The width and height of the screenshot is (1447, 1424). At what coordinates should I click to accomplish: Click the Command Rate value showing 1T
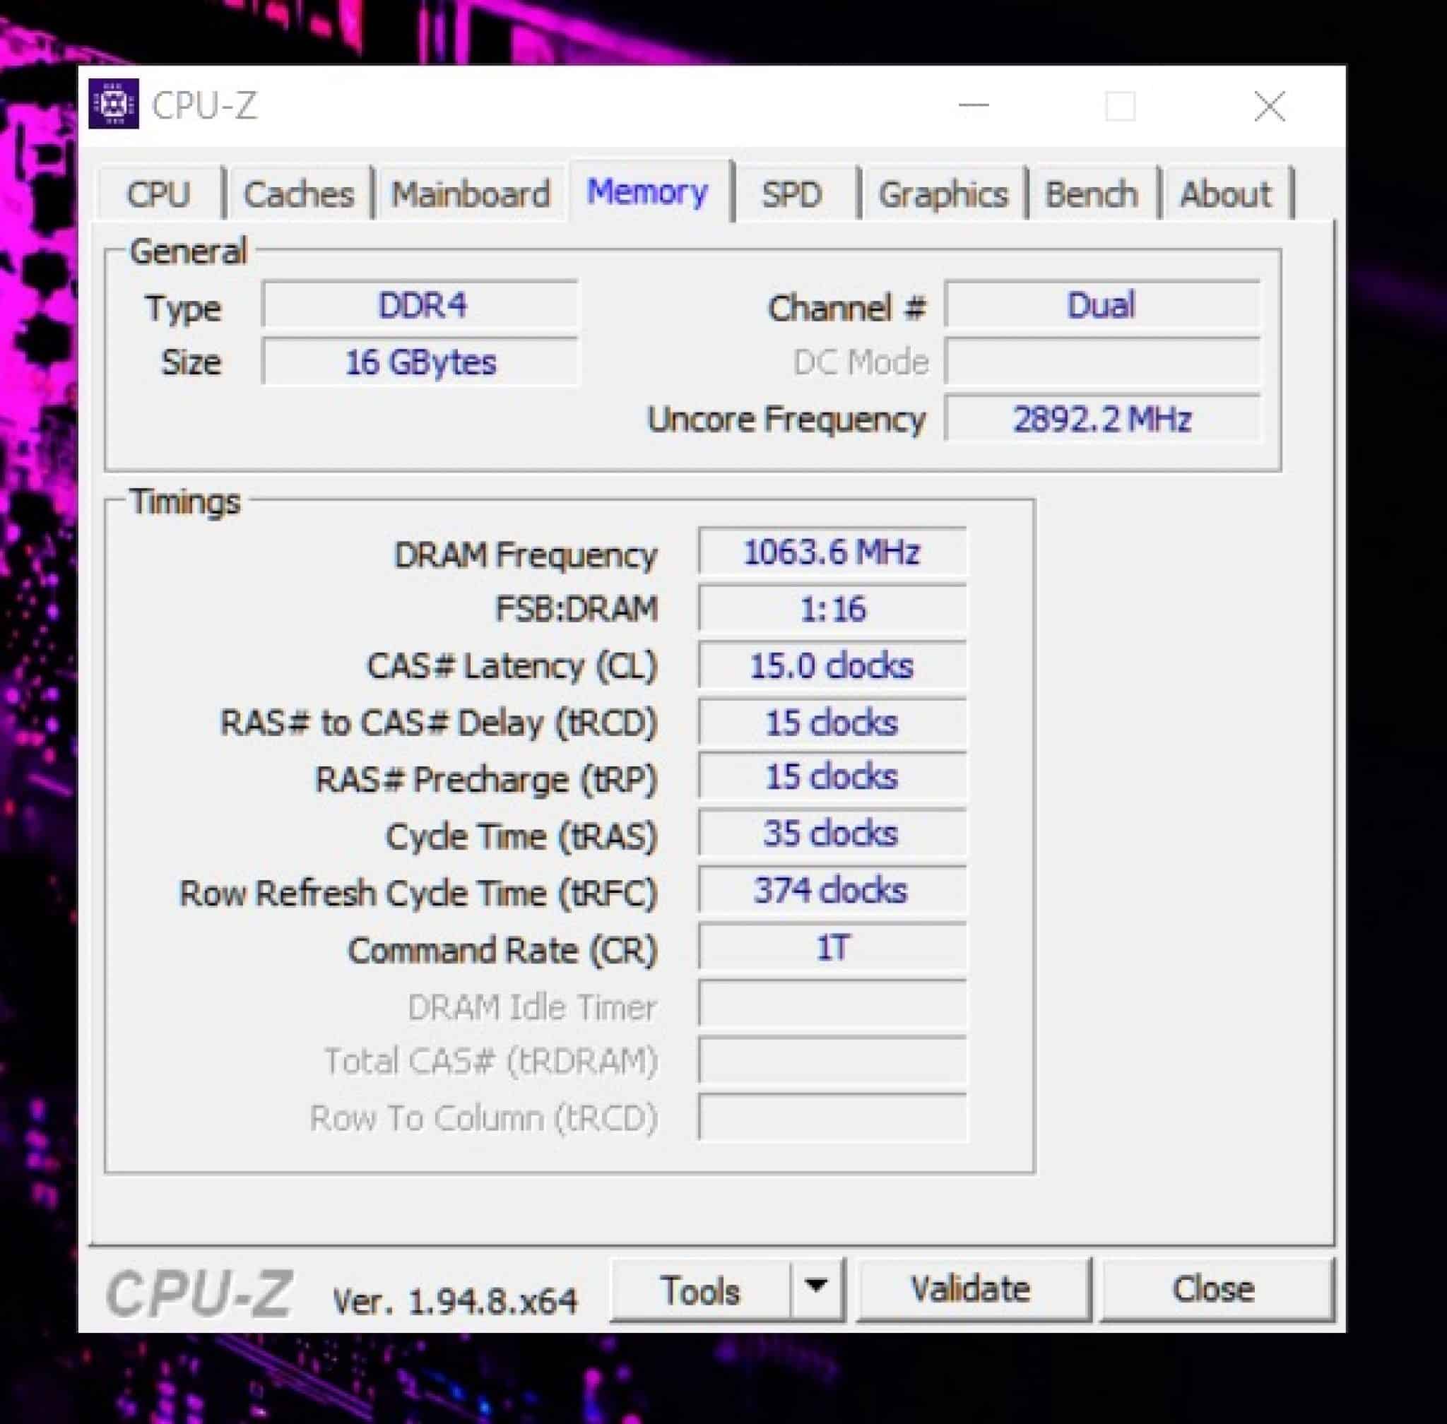tap(830, 947)
